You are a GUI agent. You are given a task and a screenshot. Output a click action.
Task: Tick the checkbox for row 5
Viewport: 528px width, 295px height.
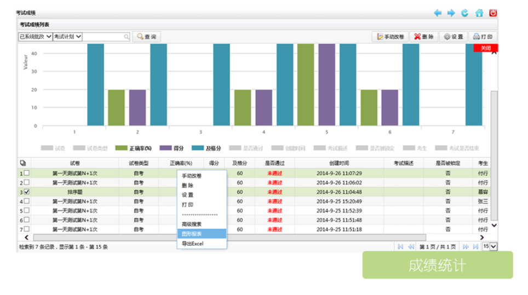[x=27, y=211]
